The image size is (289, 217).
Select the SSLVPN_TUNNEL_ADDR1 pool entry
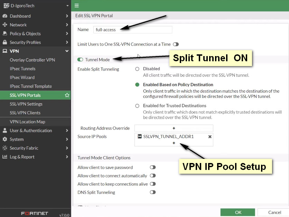tap(168, 136)
